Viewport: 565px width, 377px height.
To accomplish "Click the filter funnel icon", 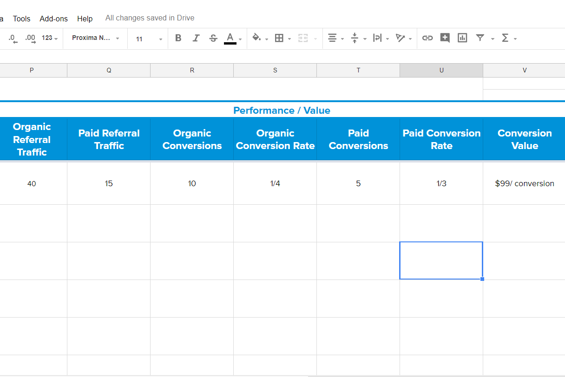I will (480, 38).
